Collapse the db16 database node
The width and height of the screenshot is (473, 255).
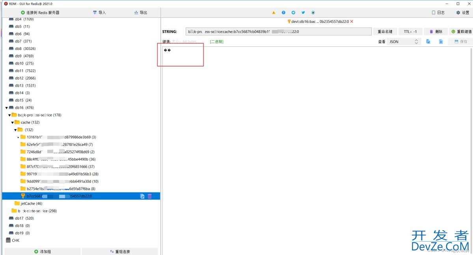point(7,108)
